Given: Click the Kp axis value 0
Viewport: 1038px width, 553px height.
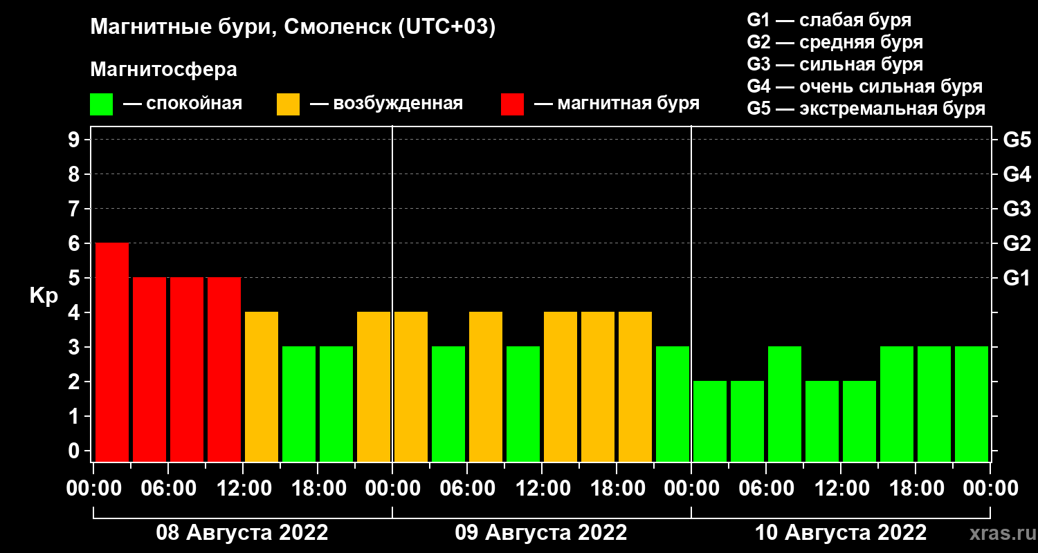Looking at the screenshot, I should coord(75,451).
